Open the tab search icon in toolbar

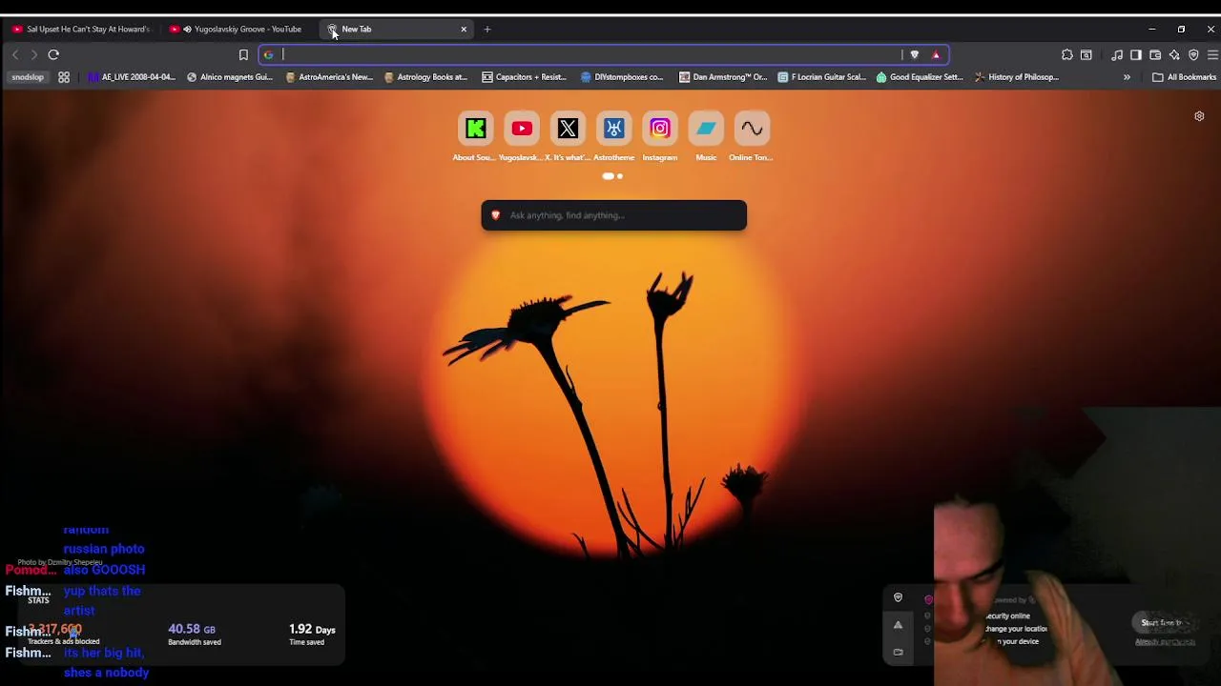click(1086, 55)
